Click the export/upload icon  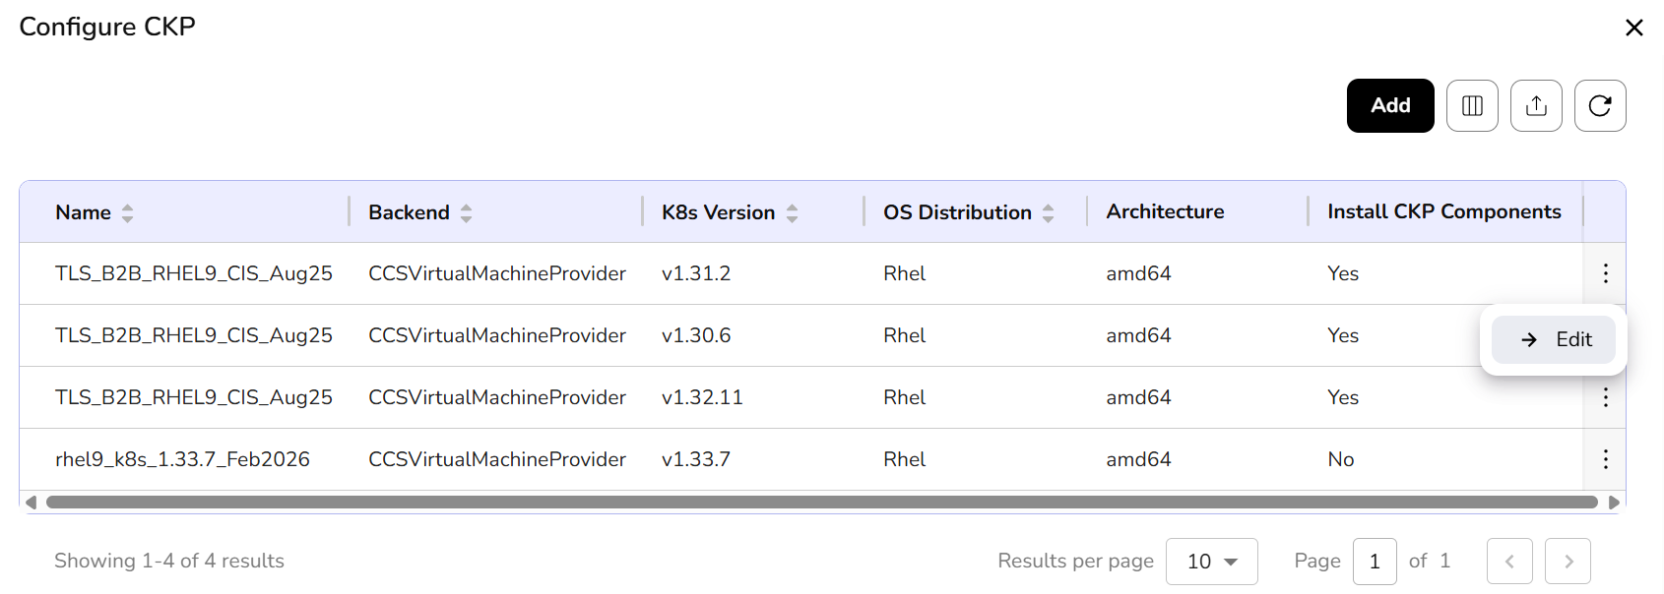coord(1536,105)
